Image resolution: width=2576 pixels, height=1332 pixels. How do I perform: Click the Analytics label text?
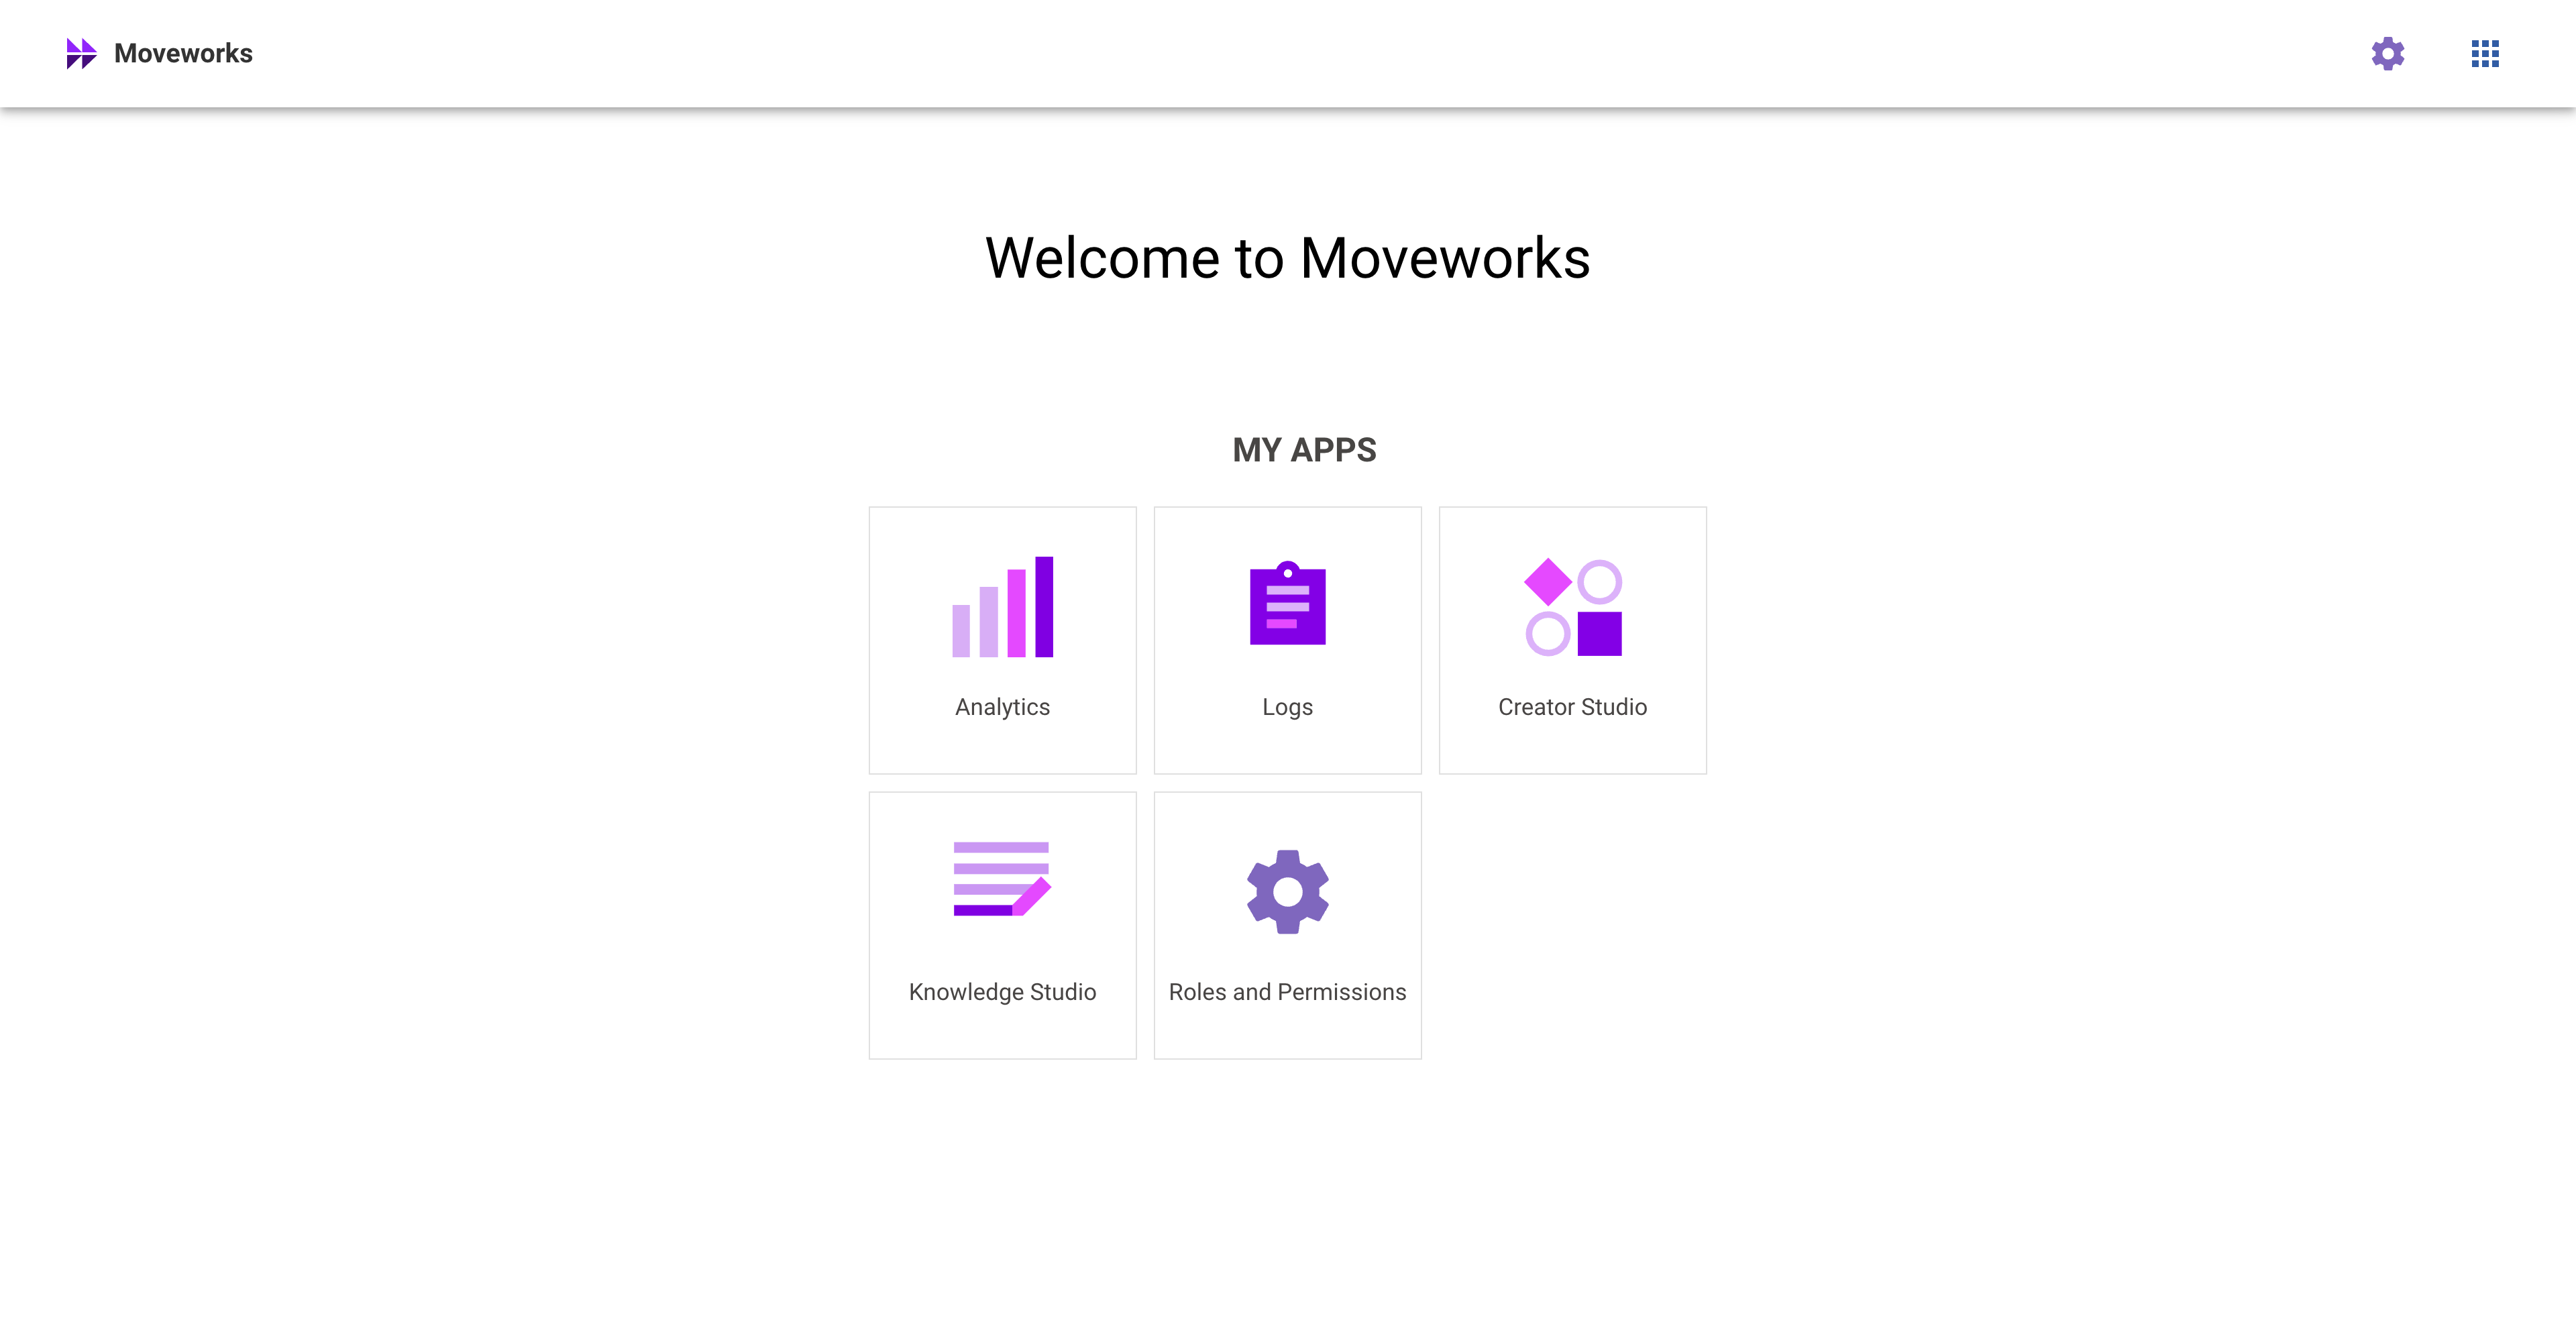(1001, 707)
